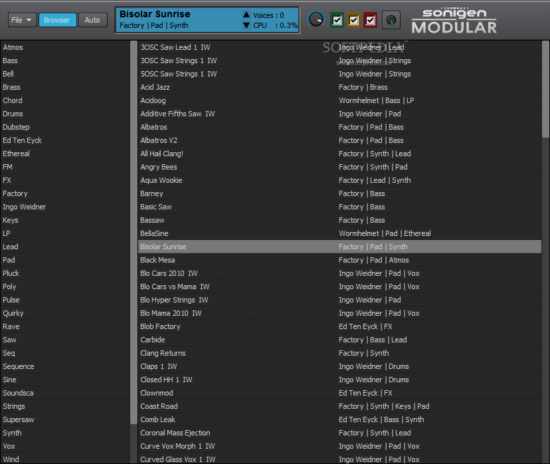Load the Albatros V2 preset
Viewport: 550px width, 464px height.
[x=340, y=140]
